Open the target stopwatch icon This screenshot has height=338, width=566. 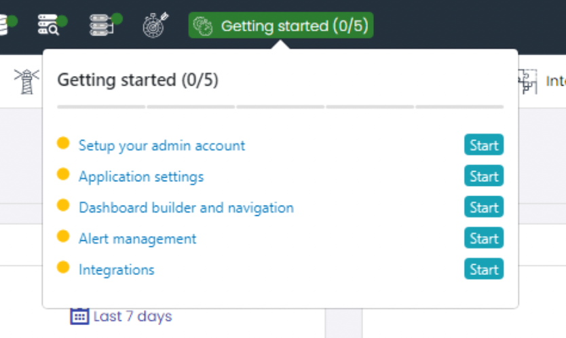click(155, 25)
